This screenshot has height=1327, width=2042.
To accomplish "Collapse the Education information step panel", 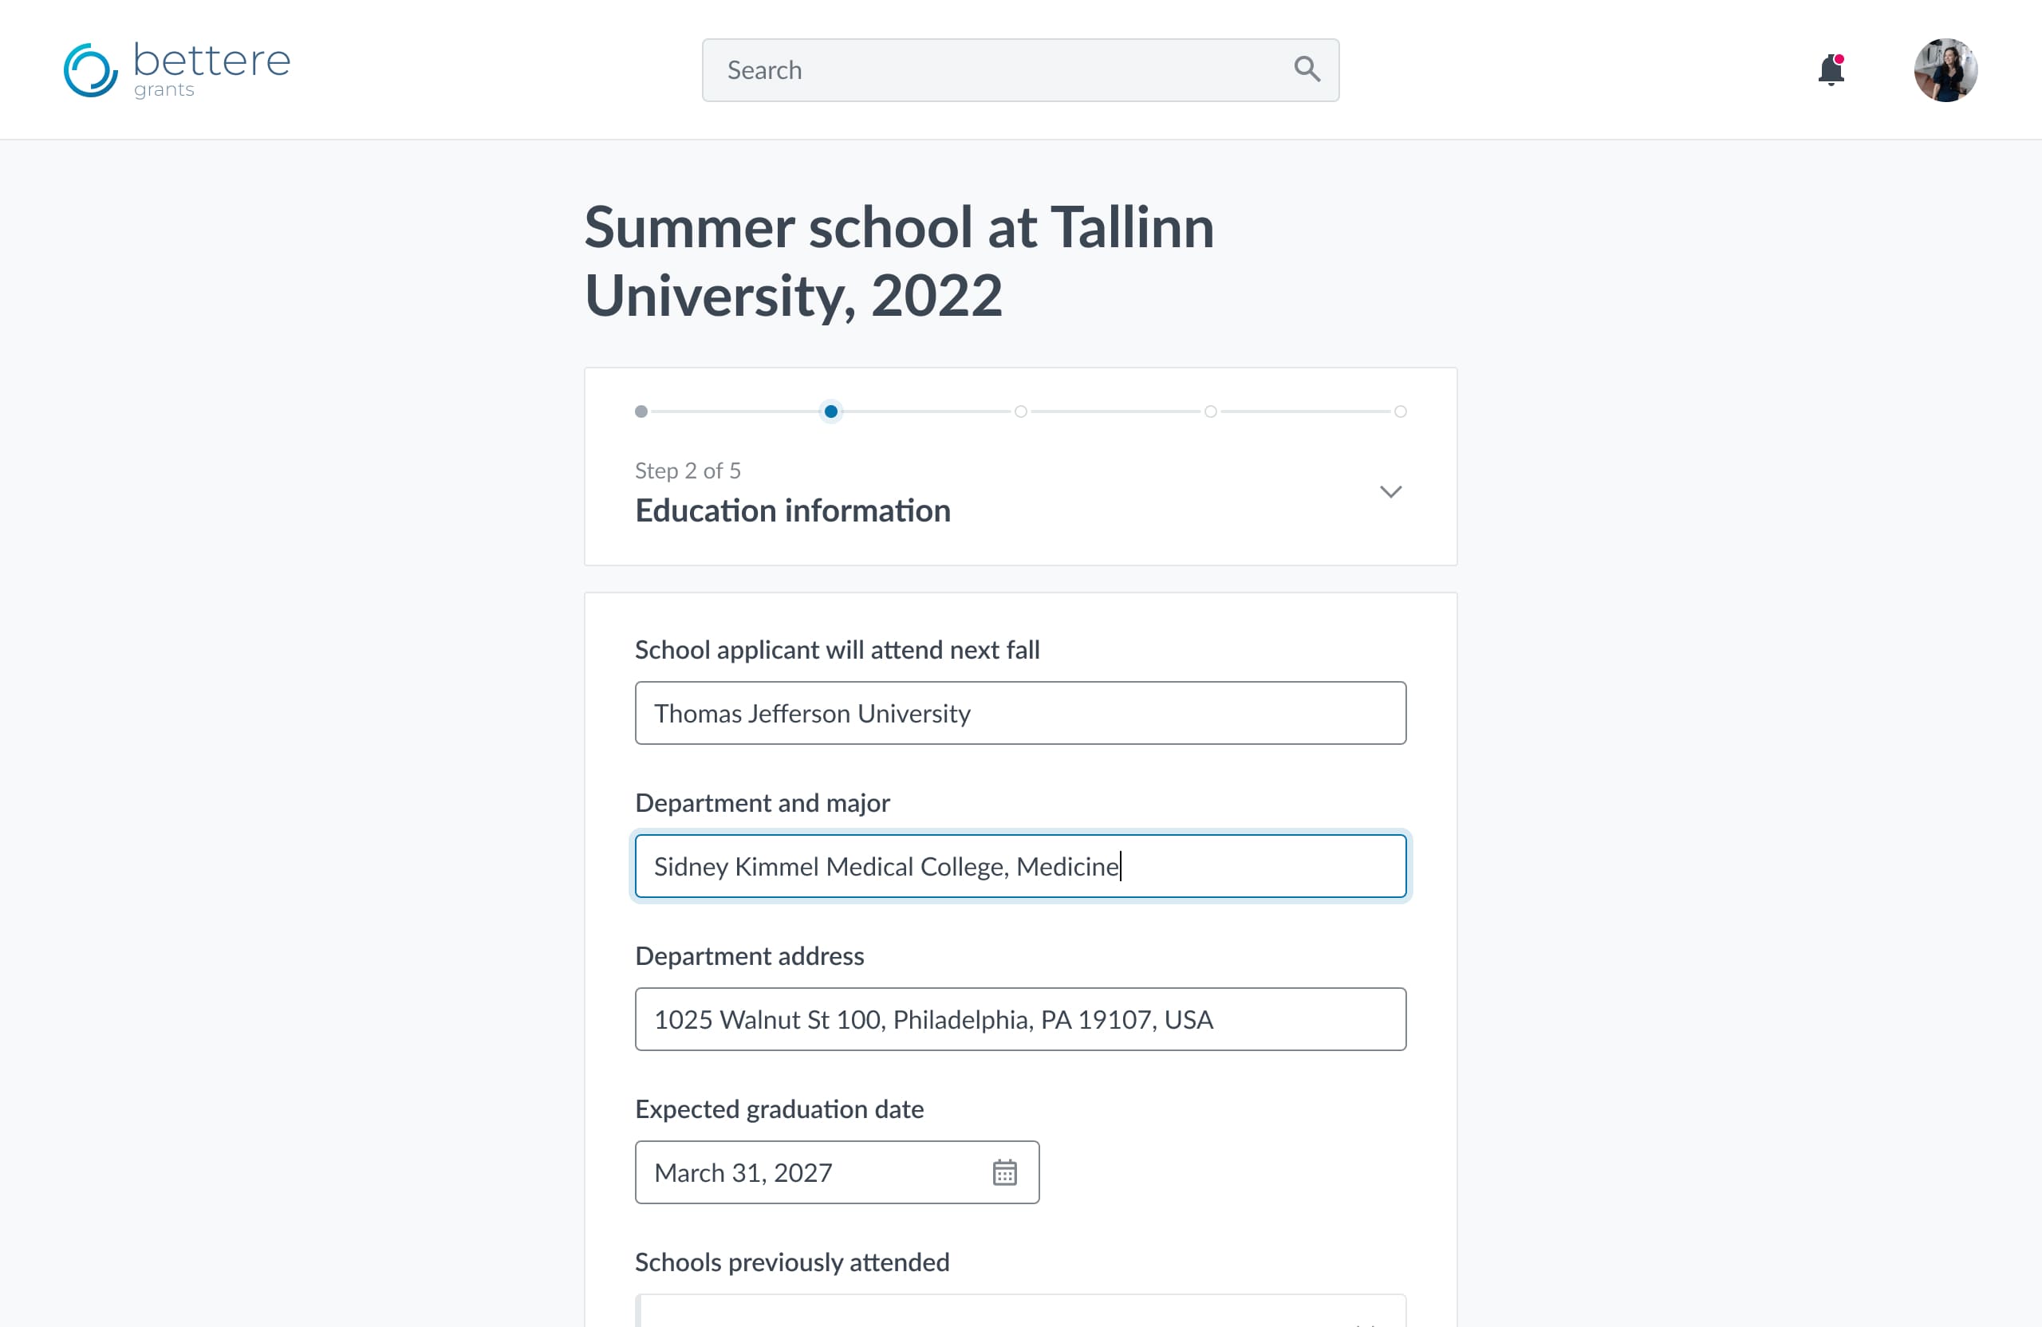I will 1391,491.
